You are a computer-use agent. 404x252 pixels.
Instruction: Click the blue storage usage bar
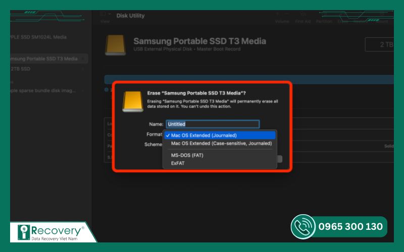(x=249, y=80)
